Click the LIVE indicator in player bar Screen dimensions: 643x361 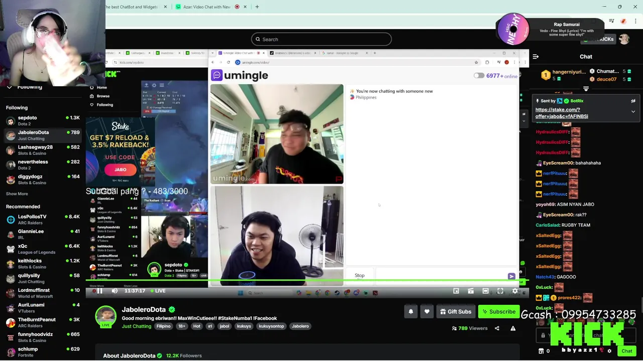click(157, 291)
